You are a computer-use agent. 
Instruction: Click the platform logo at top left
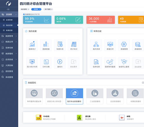point(9,4)
